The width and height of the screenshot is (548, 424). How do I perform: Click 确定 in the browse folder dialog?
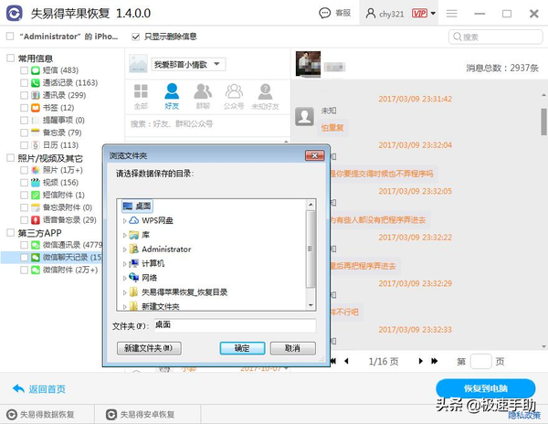click(x=242, y=348)
